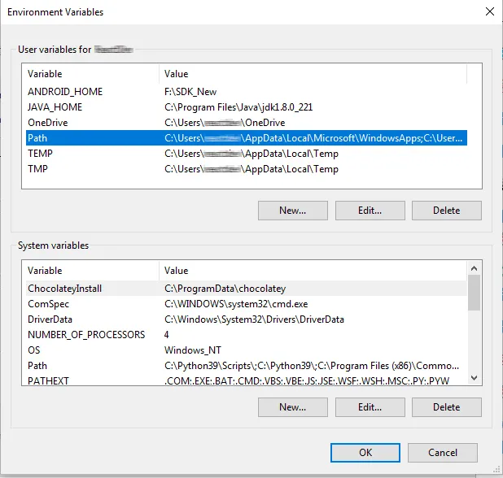Viewport: 503px width, 478px height.
Task: Select the OS system variable
Action: pos(247,350)
